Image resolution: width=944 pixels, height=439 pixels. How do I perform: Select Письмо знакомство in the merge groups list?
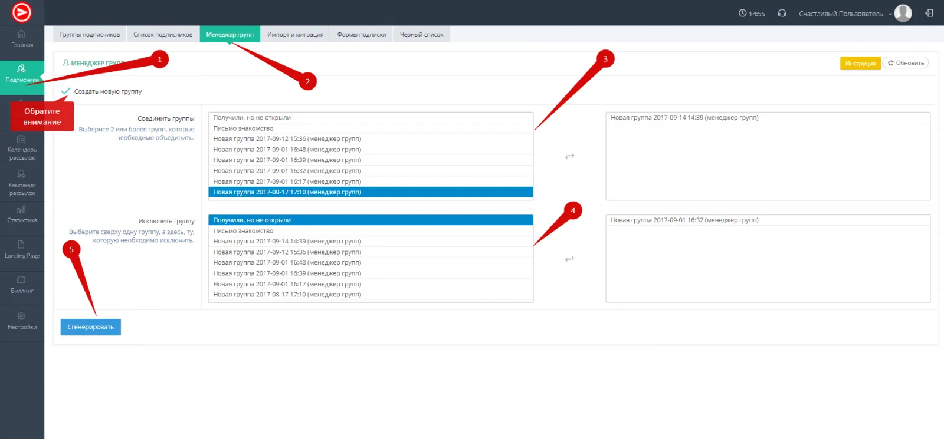point(243,128)
